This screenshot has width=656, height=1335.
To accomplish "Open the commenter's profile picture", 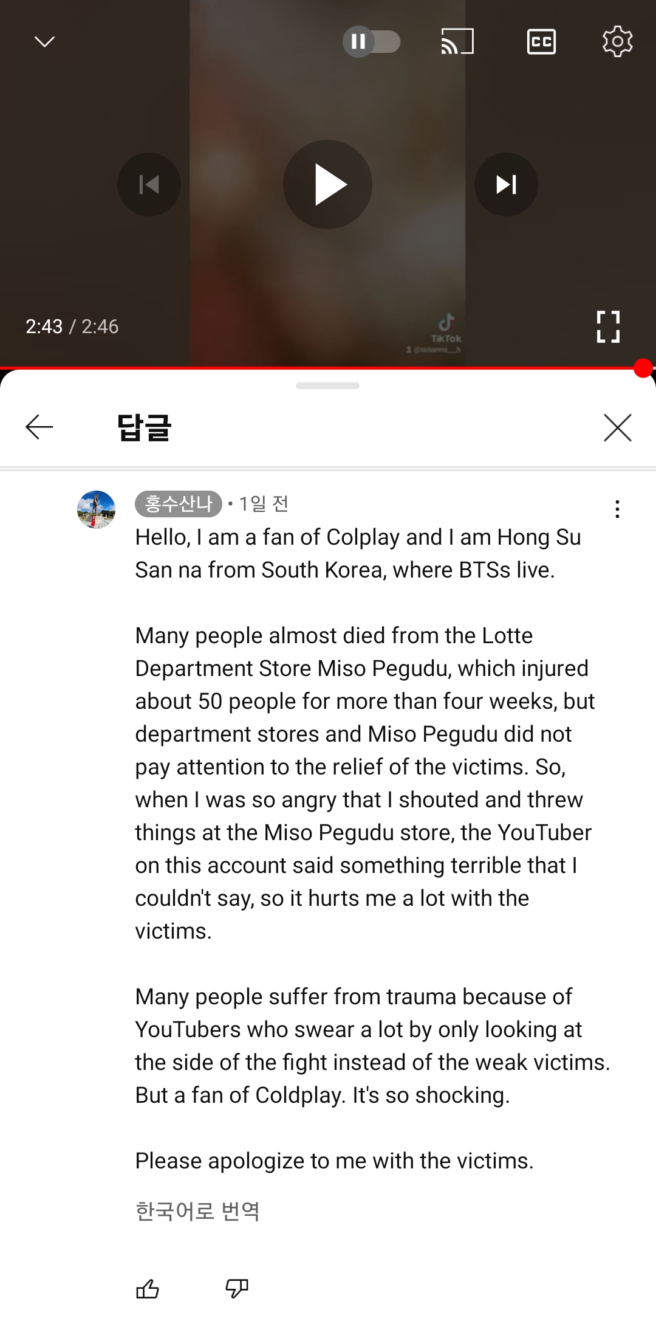I will [97, 509].
